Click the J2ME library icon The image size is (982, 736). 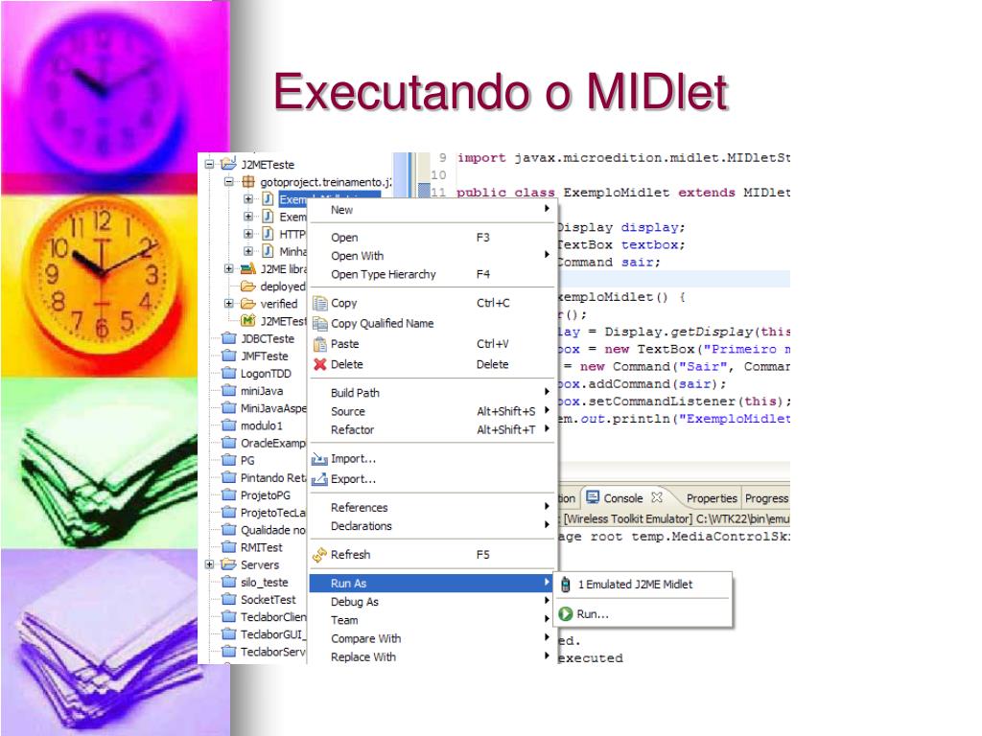(248, 268)
